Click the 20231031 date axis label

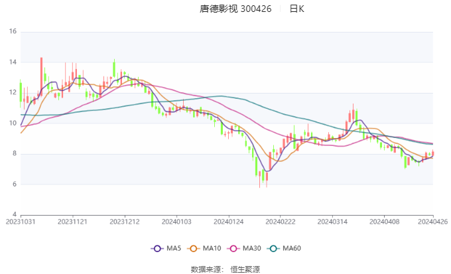[21, 222]
